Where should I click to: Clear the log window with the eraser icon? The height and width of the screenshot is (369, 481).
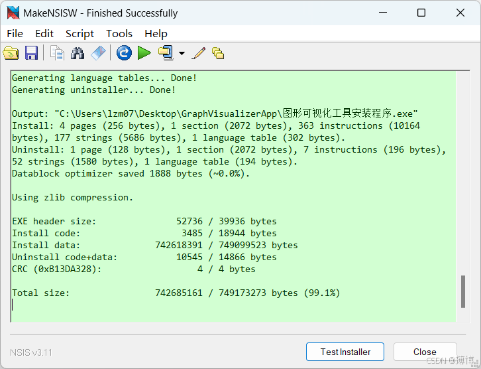tap(98, 53)
